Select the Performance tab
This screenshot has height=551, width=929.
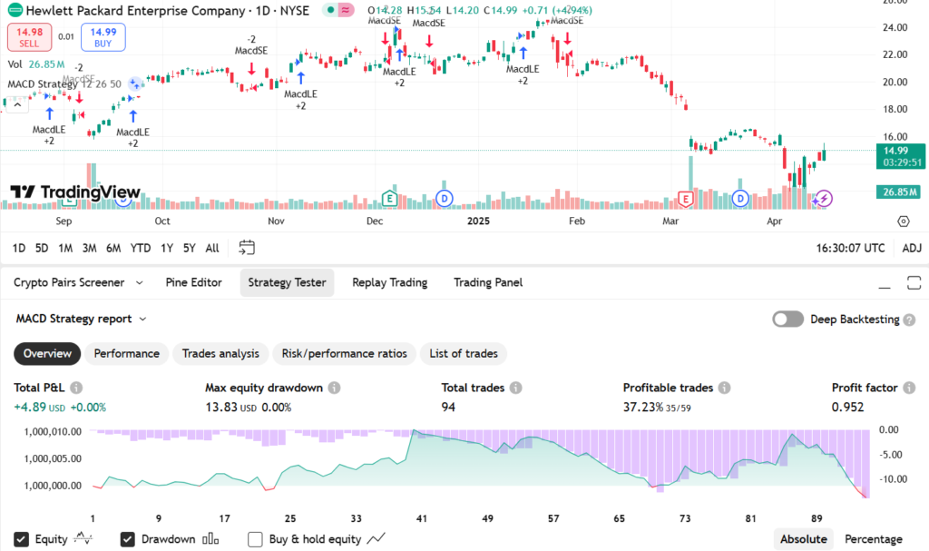(127, 353)
